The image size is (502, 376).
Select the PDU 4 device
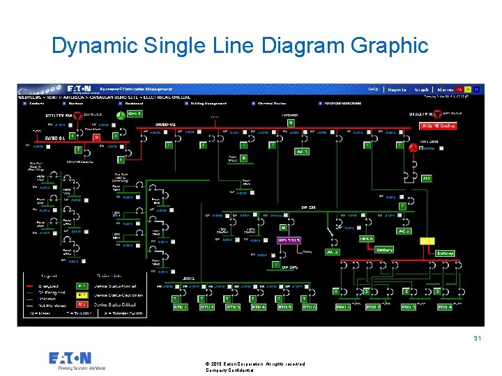[x=445, y=307]
